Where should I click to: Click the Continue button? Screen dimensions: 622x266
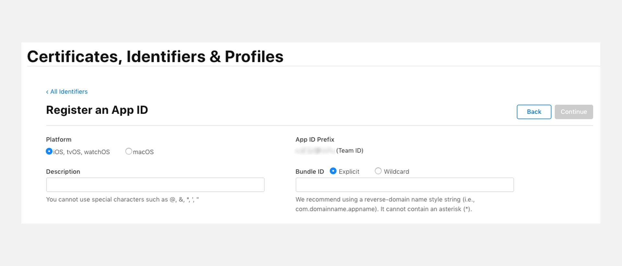pyautogui.click(x=573, y=112)
